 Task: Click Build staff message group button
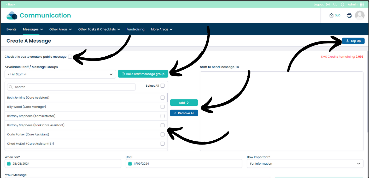143,74
